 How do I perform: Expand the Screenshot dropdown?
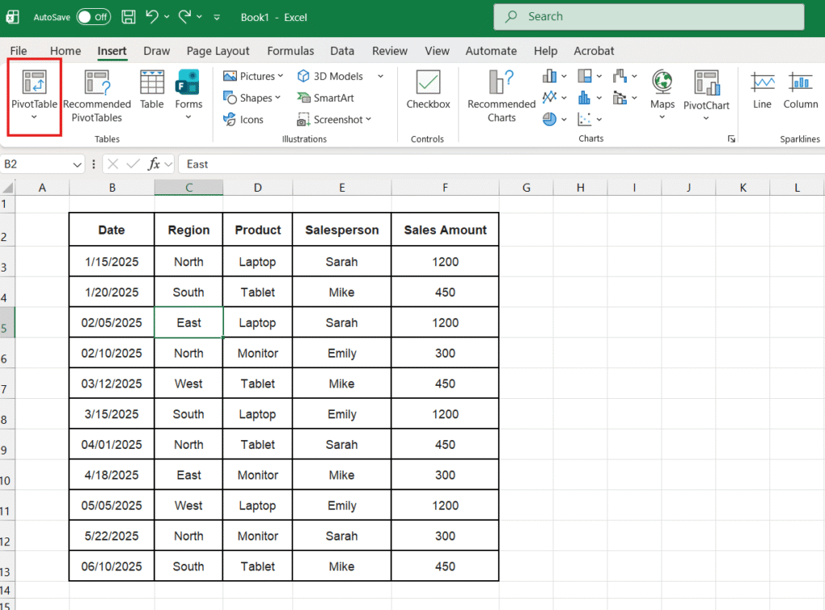click(368, 120)
